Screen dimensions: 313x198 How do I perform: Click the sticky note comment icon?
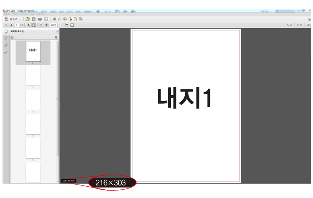[x=60, y=19]
